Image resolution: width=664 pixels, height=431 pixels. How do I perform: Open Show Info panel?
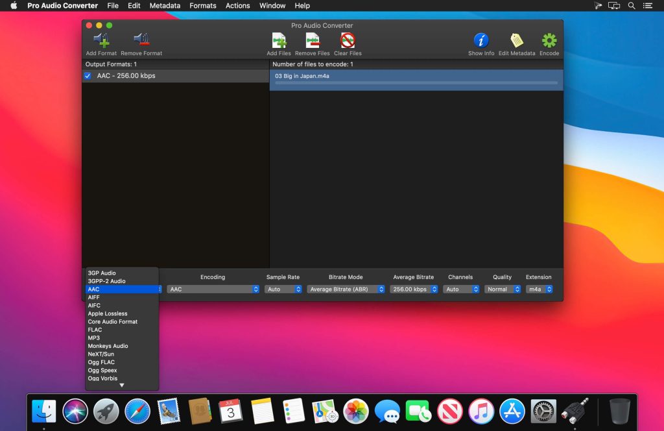[x=480, y=39]
